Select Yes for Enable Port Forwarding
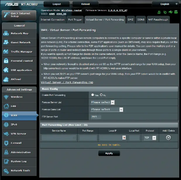The image size is (181, 180). tap(93, 95)
